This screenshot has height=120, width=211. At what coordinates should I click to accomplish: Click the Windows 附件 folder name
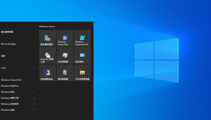tap(8, 92)
